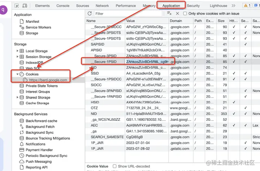Click the delete selected cookie X icon
The width and height of the screenshot is (260, 171).
177,14
